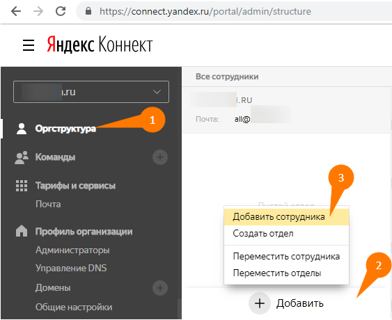This screenshot has width=392, height=320.
Task: Click the all@ mail address text
Action: (x=242, y=119)
